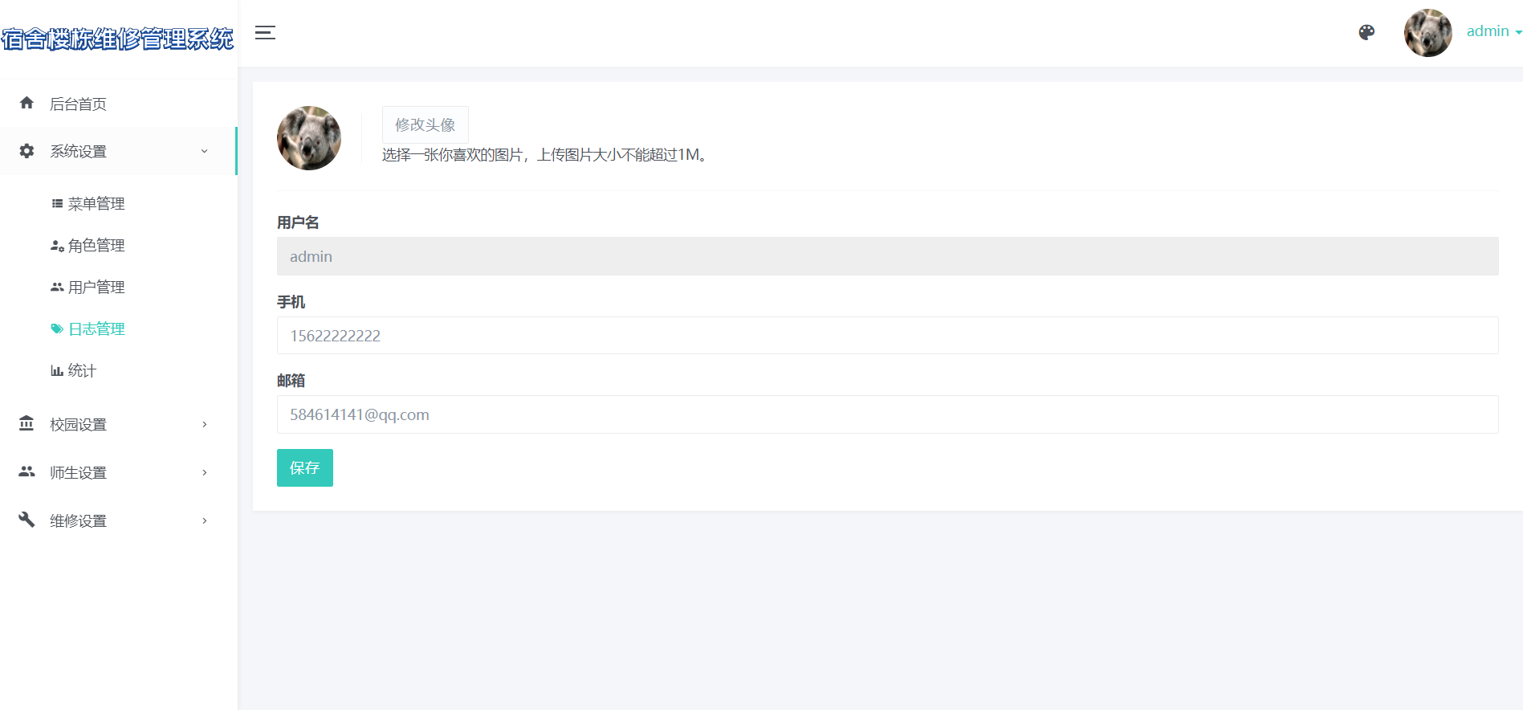Click the group icon beside 师生设置
Viewport: 1523px width, 710px height.
[26, 471]
